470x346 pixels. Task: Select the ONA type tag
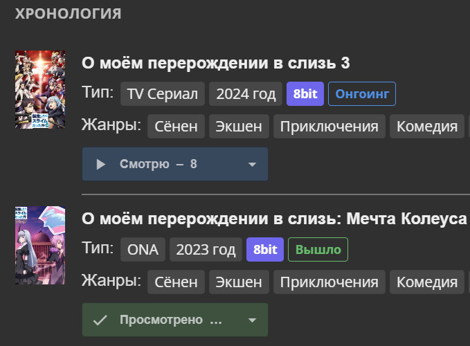click(143, 250)
